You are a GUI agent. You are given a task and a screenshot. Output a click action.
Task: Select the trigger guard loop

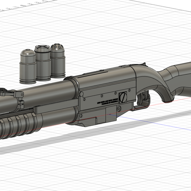pyautogui.click(x=142, y=101)
